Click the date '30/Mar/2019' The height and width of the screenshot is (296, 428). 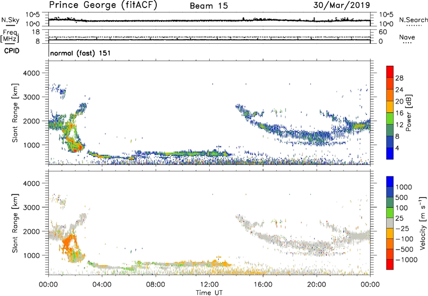point(341,5)
